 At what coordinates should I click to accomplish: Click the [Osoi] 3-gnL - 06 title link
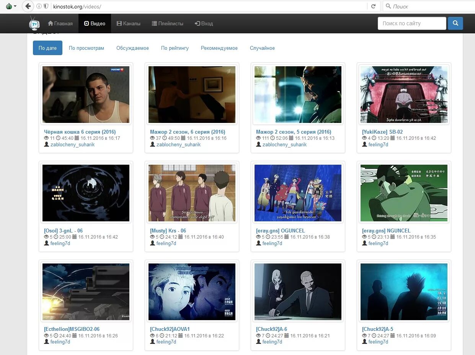[63, 231]
